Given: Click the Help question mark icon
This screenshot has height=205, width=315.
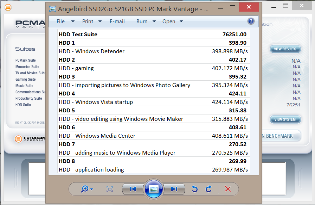Looking at the screenshot, I should 251,21.
